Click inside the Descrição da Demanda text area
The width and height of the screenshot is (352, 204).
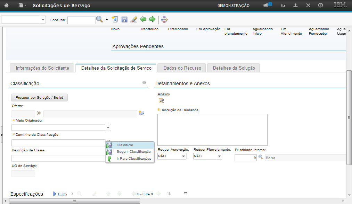tap(212, 130)
